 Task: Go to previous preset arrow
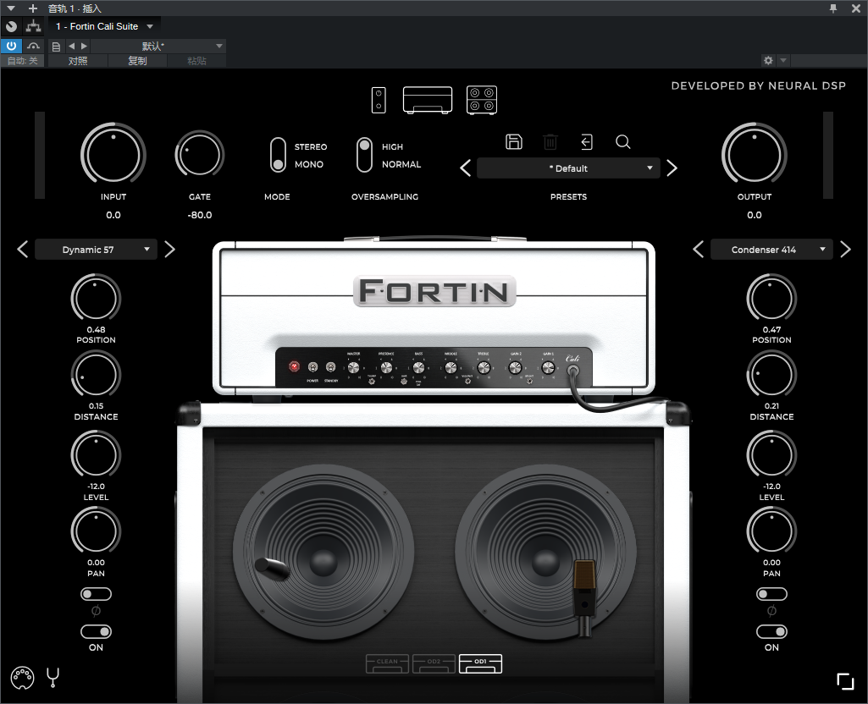466,168
